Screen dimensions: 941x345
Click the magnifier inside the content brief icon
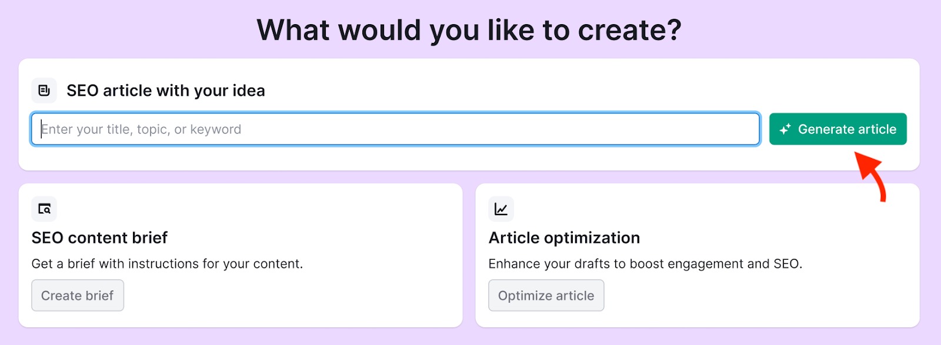point(46,210)
